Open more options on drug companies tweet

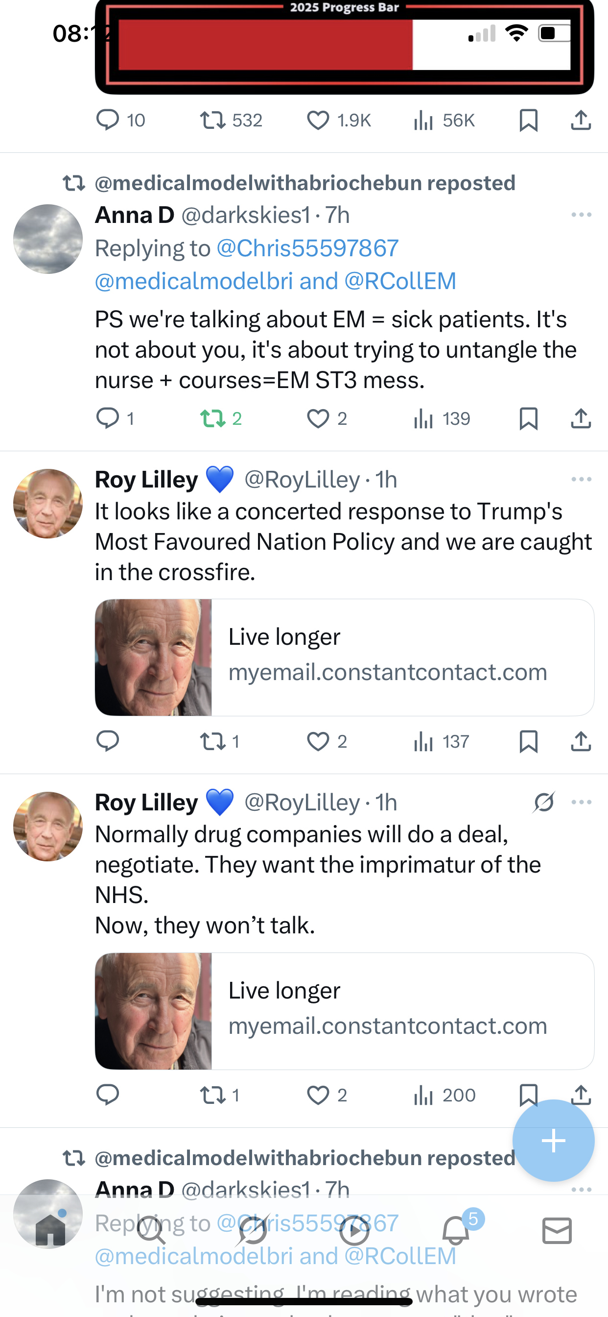point(581,802)
